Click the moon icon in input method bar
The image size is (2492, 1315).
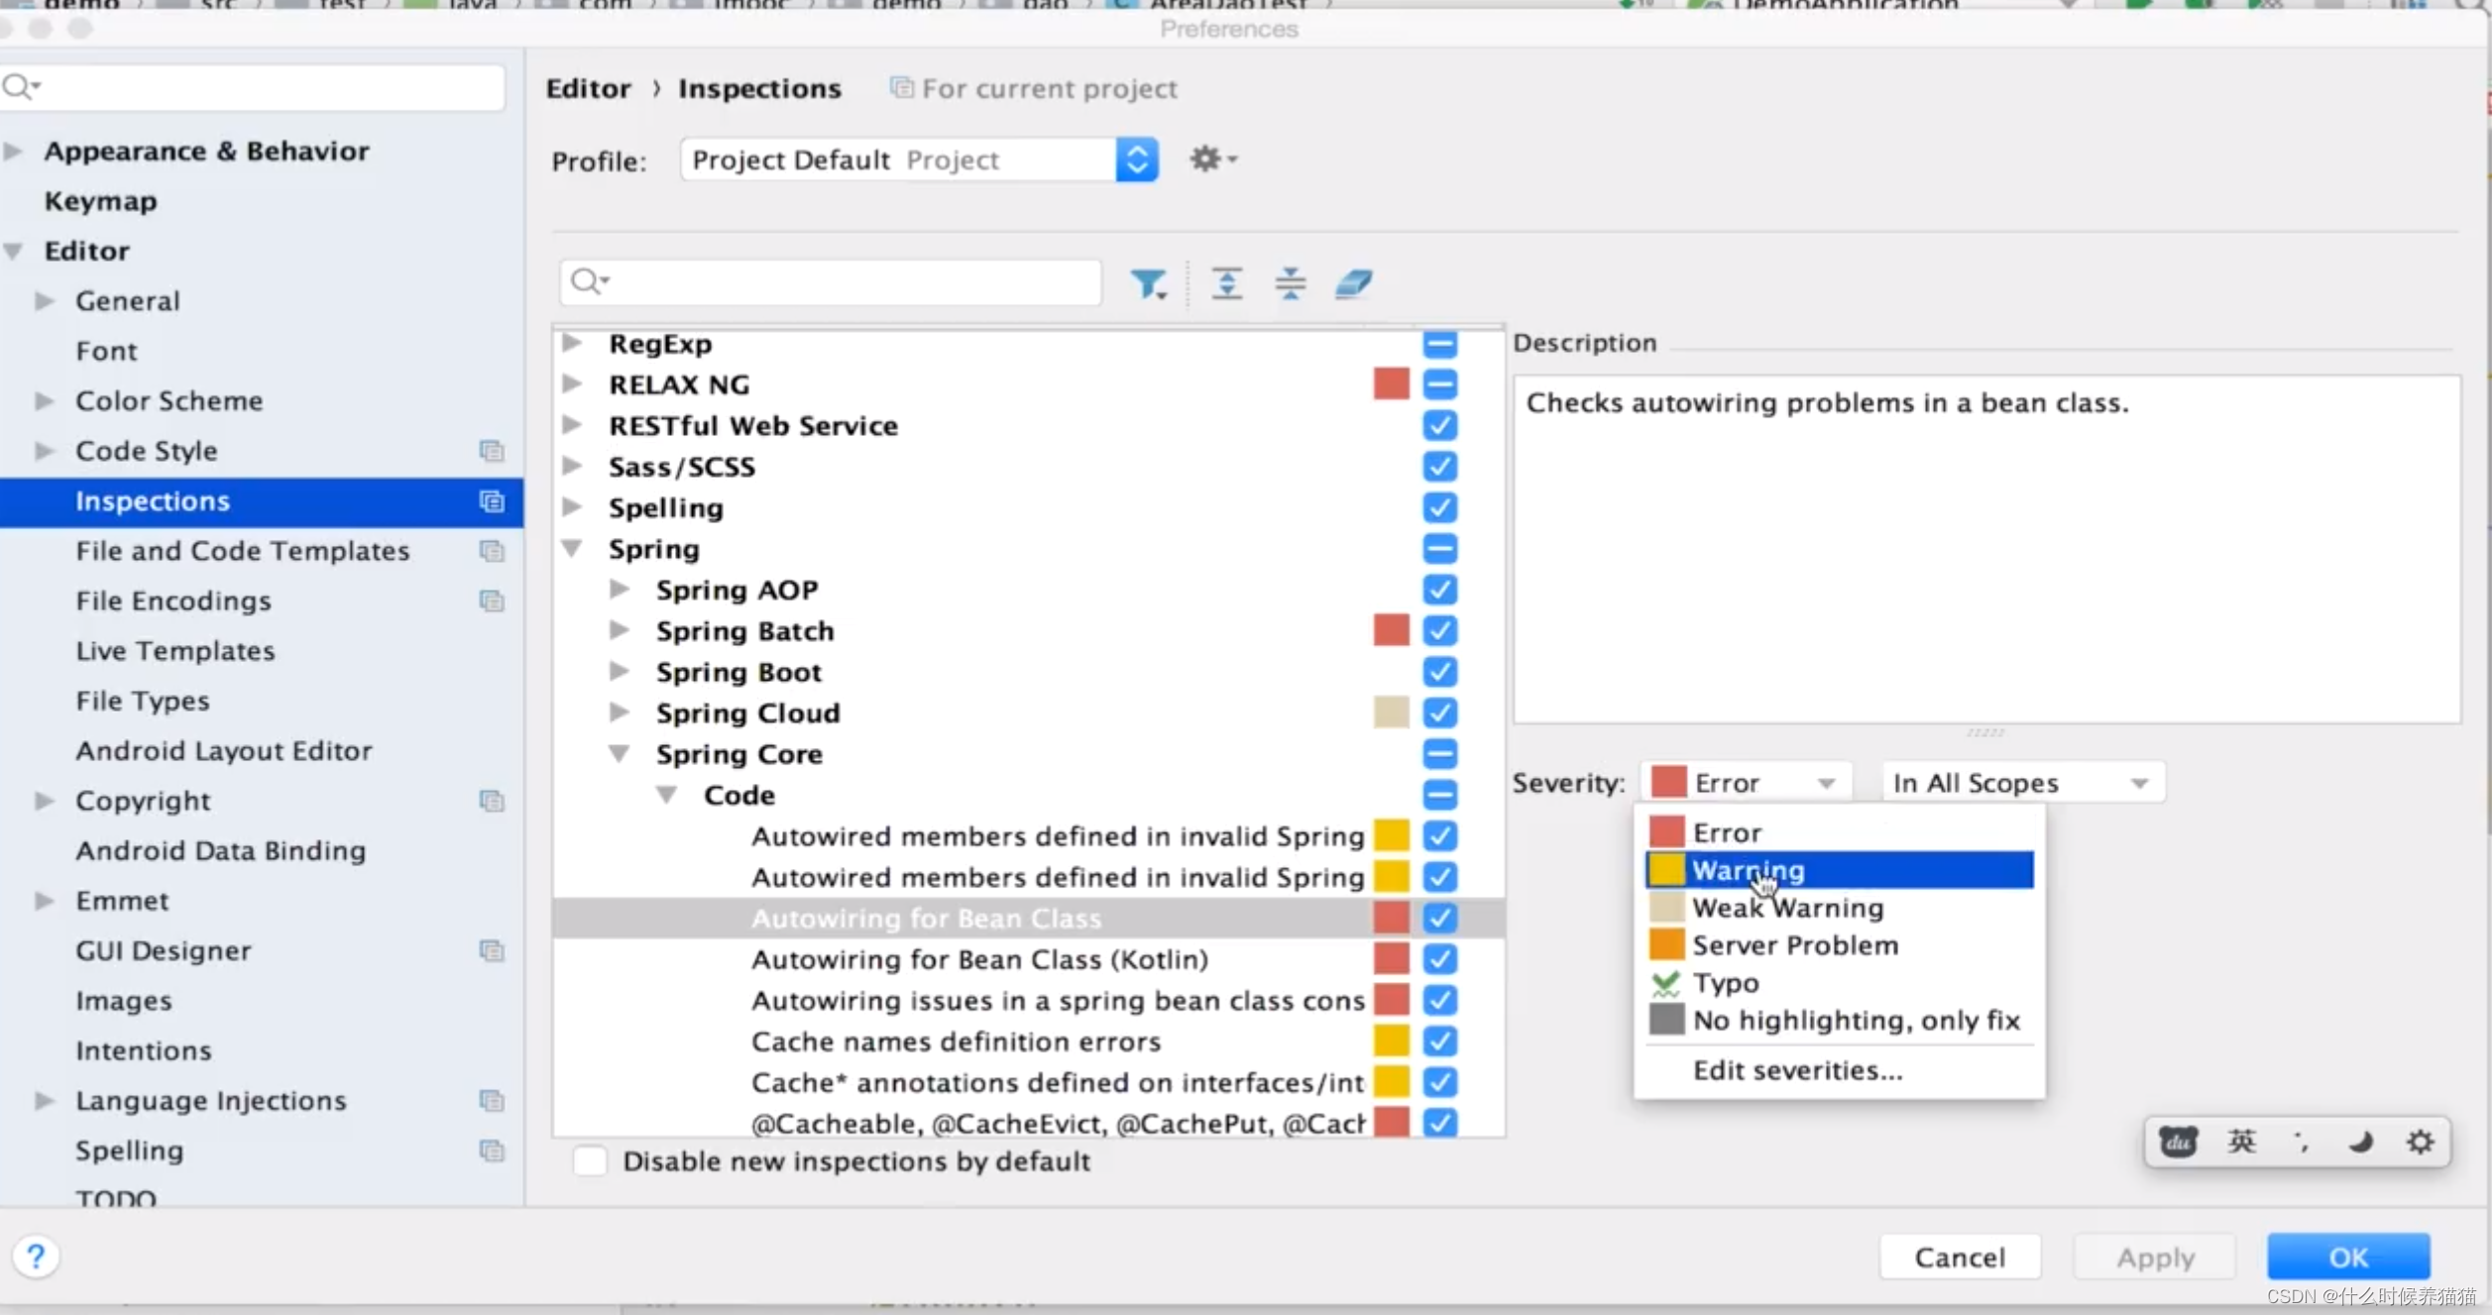click(2360, 1142)
